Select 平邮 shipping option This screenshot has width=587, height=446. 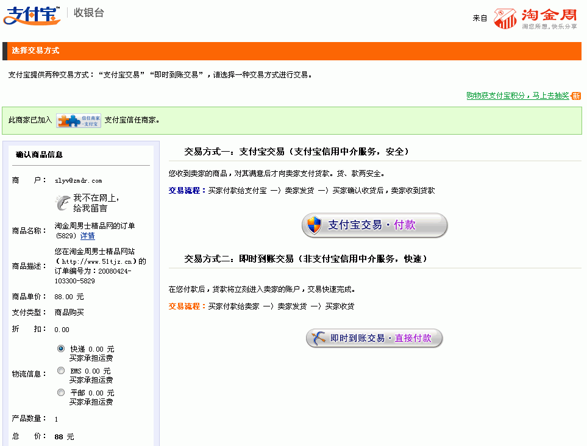coord(61,392)
